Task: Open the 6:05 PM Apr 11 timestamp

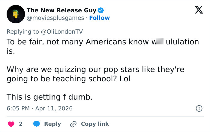Action: 40,108
